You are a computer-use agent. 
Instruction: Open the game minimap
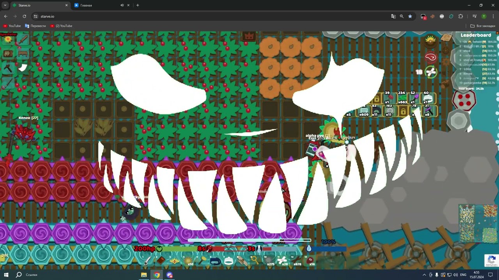click(478, 224)
